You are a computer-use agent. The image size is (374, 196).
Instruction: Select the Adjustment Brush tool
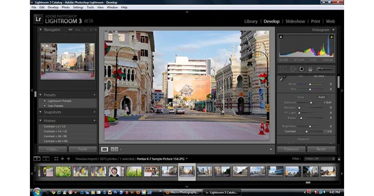[x=324, y=69]
